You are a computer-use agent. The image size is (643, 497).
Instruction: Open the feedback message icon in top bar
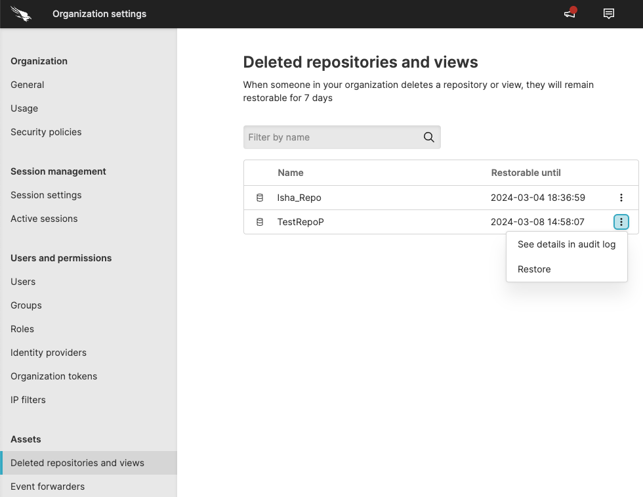point(608,14)
